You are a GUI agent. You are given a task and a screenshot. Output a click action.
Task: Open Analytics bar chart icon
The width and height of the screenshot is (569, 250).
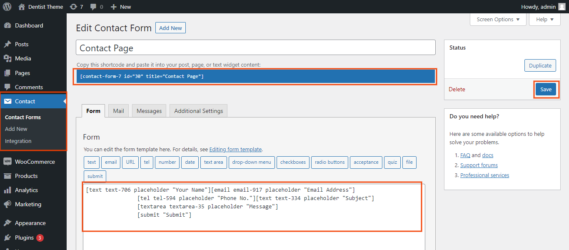7,190
